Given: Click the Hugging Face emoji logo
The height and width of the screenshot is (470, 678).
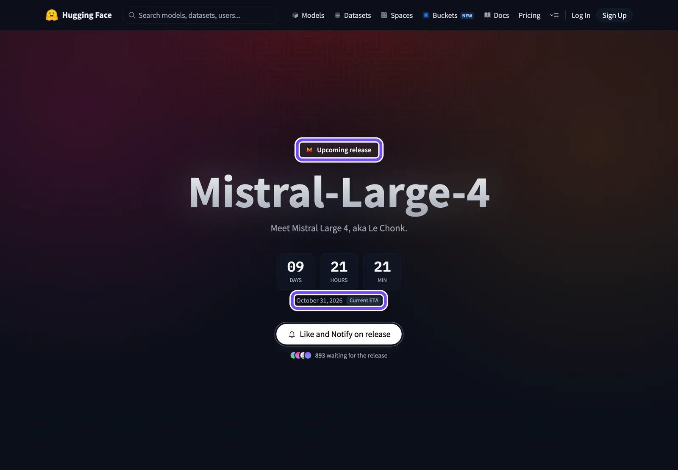Looking at the screenshot, I should 52,15.
